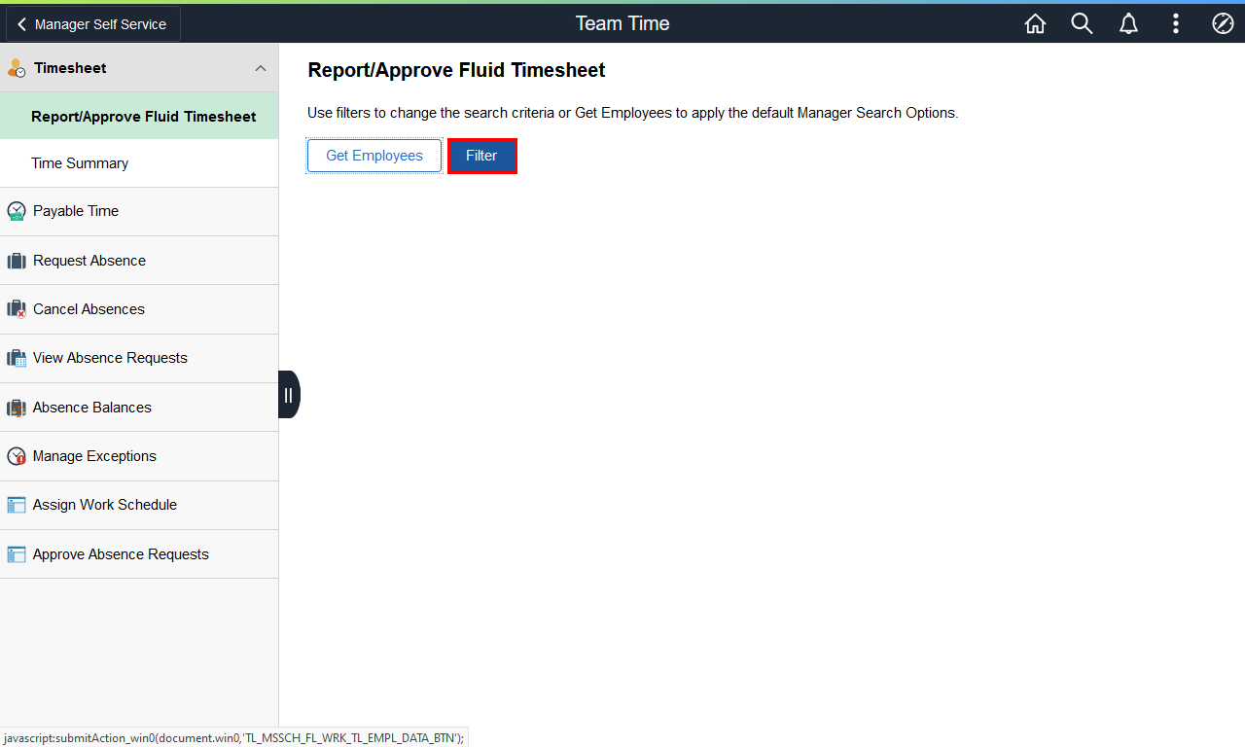Select Time Summary in sidebar
Viewport: 1245px width, 747px height.
[x=80, y=163]
